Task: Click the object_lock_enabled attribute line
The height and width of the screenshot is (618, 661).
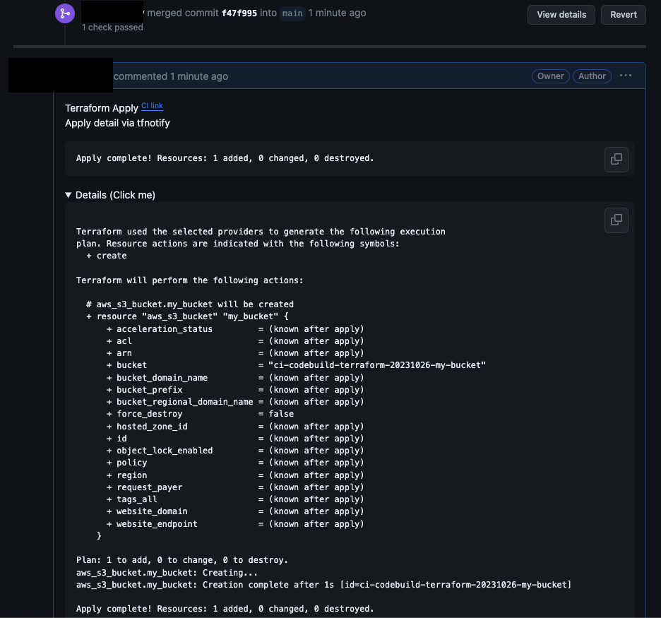Action: [x=234, y=451]
